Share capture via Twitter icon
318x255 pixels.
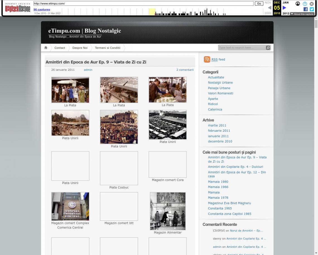tap(312, 9)
